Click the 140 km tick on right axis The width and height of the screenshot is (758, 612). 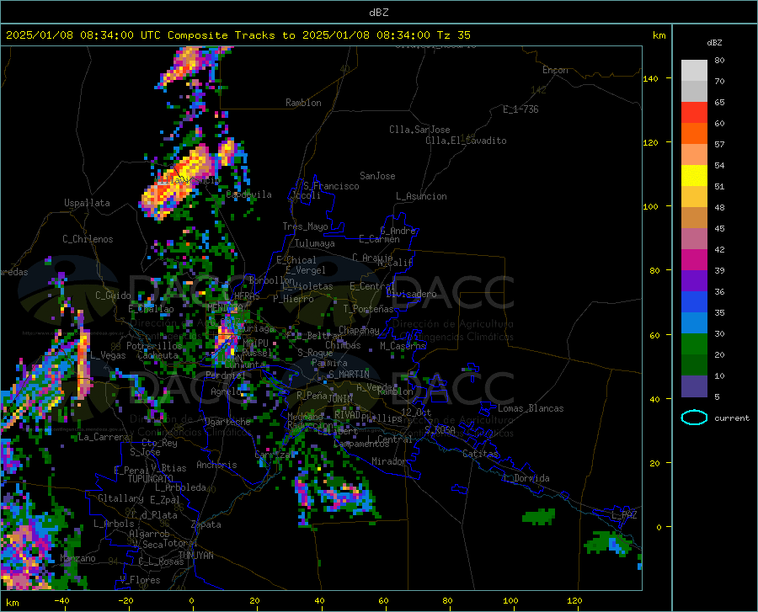[x=651, y=78]
